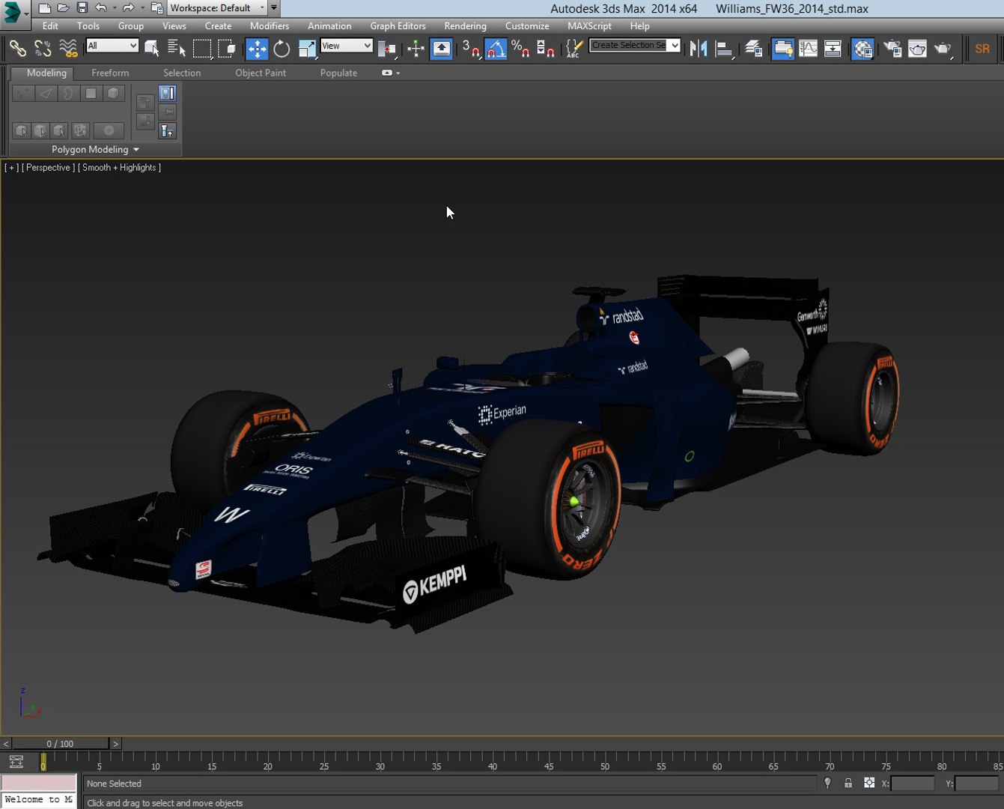The width and height of the screenshot is (1004, 809).
Task: Open the Rendering menu
Action: tap(465, 25)
